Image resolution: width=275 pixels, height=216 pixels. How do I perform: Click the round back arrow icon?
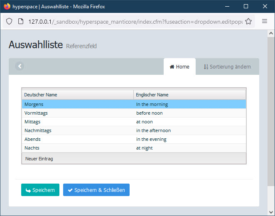tap(20, 66)
